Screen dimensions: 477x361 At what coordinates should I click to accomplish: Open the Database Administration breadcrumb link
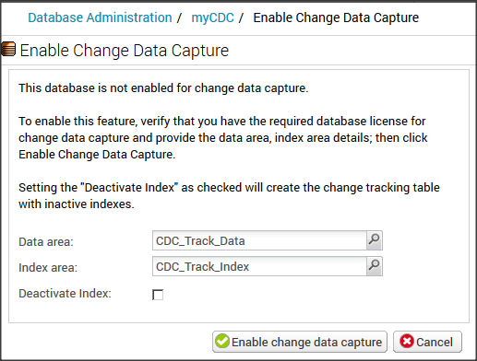point(100,17)
